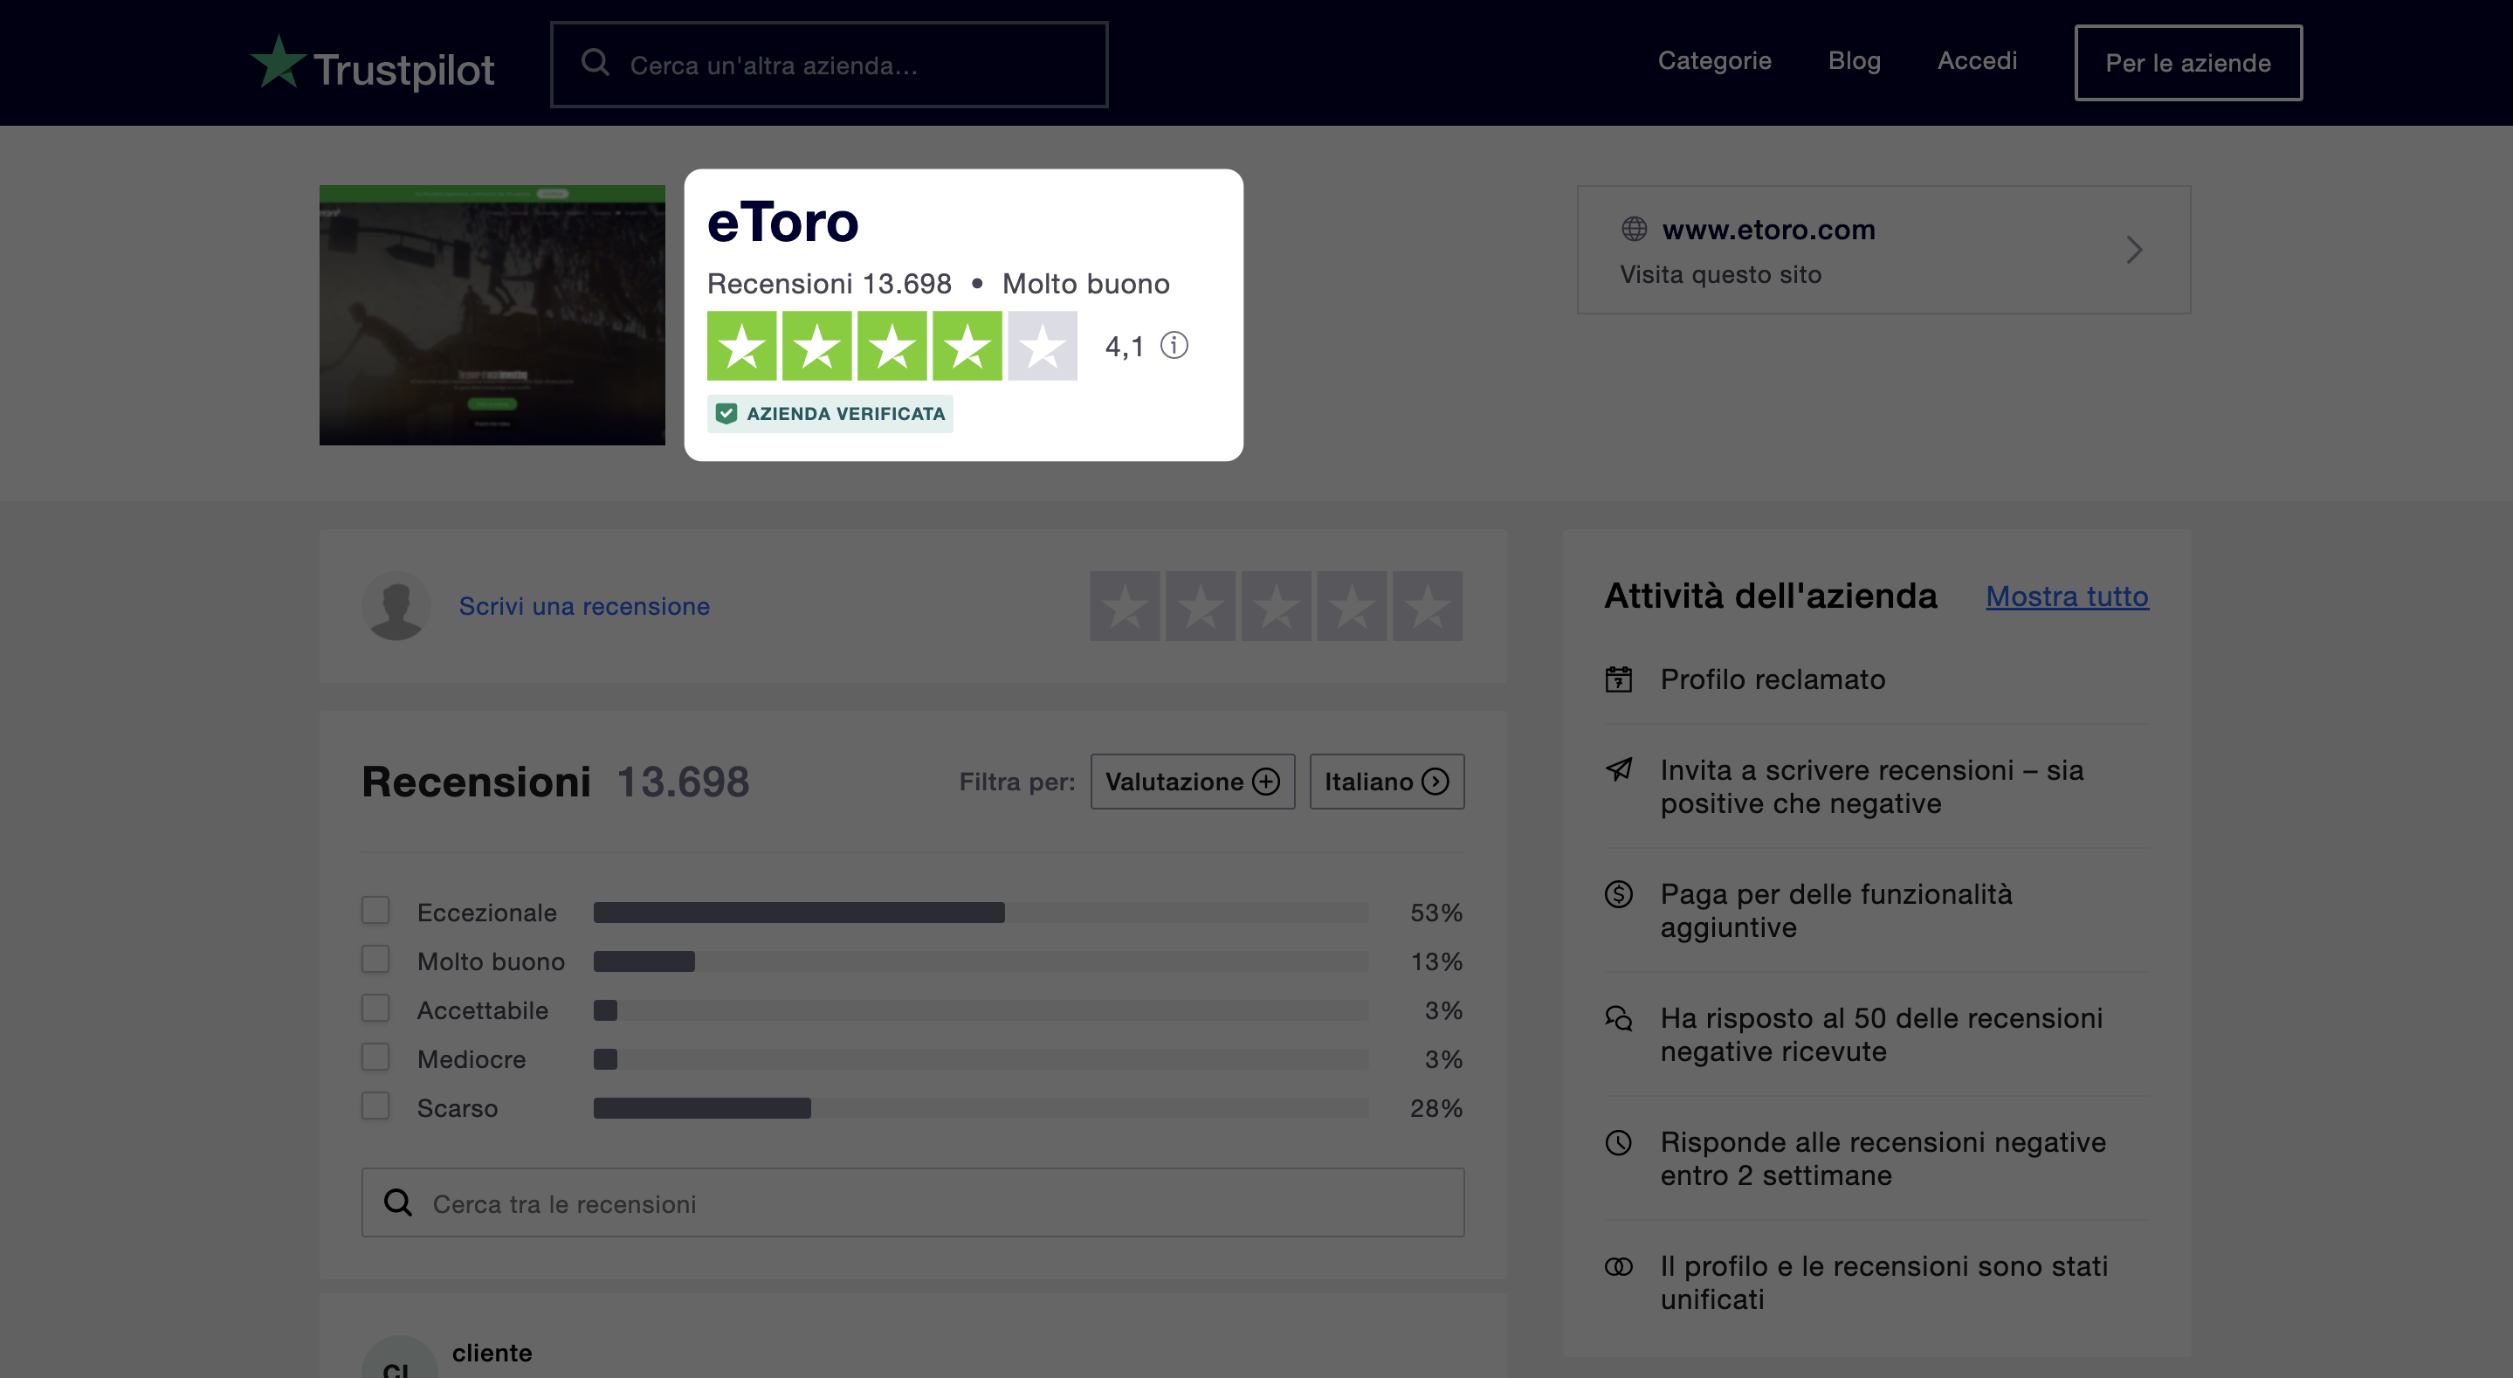Click the Molto buono 13% rating bar
Image resolution: width=2513 pixels, height=1378 pixels.
point(981,961)
